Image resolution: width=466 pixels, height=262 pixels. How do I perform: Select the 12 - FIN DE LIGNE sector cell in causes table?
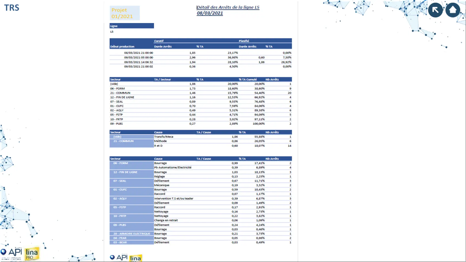(132, 174)
